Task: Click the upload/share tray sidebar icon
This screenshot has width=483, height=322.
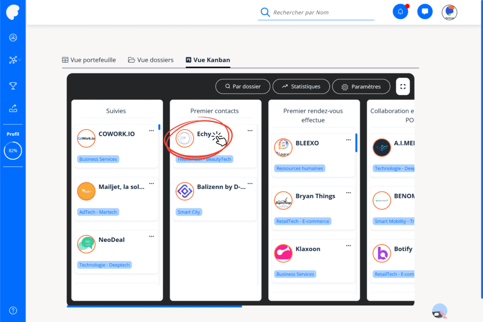Action: click(13, 108)
